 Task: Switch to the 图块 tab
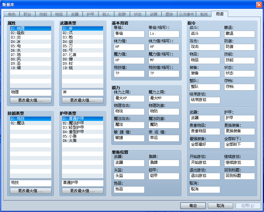click(x=169, y=14)
